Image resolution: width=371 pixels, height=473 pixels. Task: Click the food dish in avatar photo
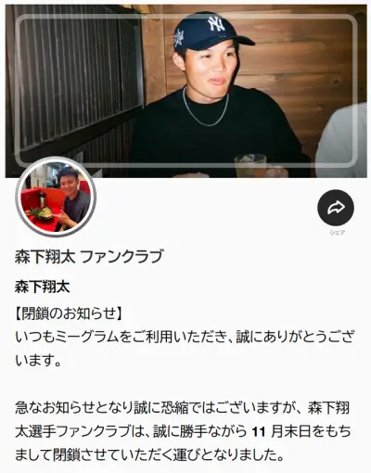(42, 212)
